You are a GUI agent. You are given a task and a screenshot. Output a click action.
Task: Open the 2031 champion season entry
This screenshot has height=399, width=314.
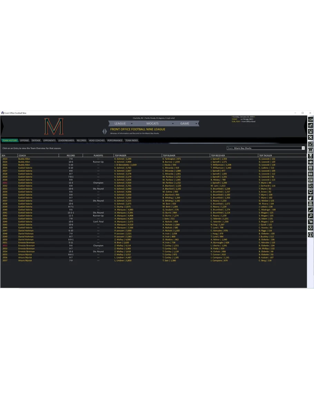[x=4, y=183]
